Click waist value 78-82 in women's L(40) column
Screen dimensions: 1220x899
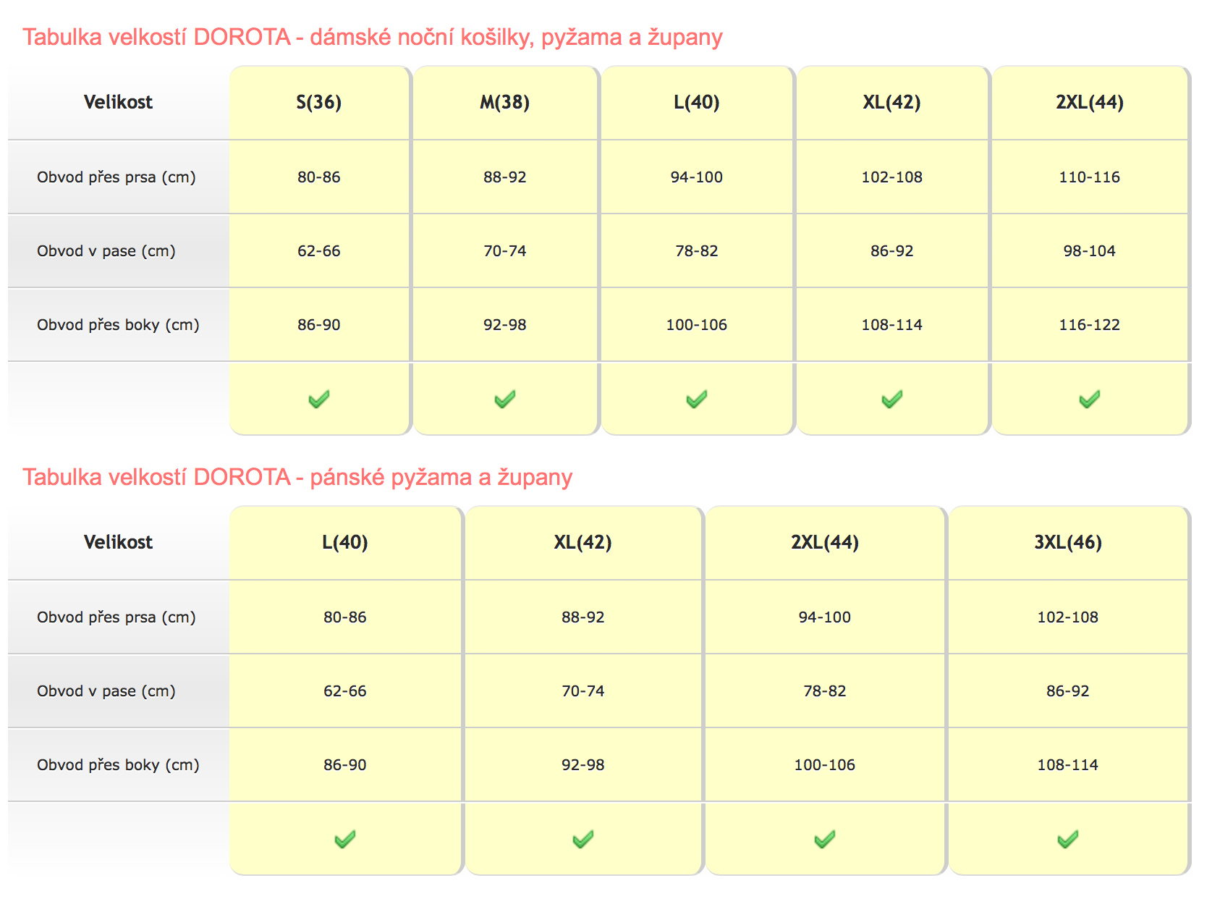click(697, 251)
